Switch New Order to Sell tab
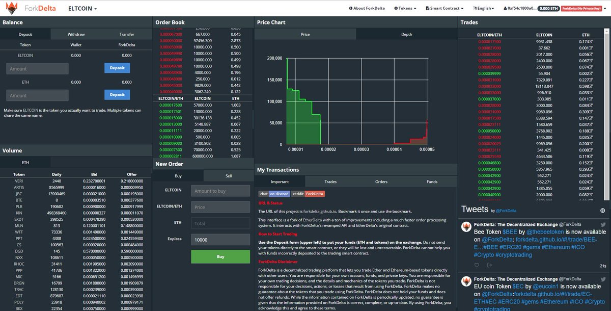The width and height of the screenshot is (611, 311). [x=229, y=175]
